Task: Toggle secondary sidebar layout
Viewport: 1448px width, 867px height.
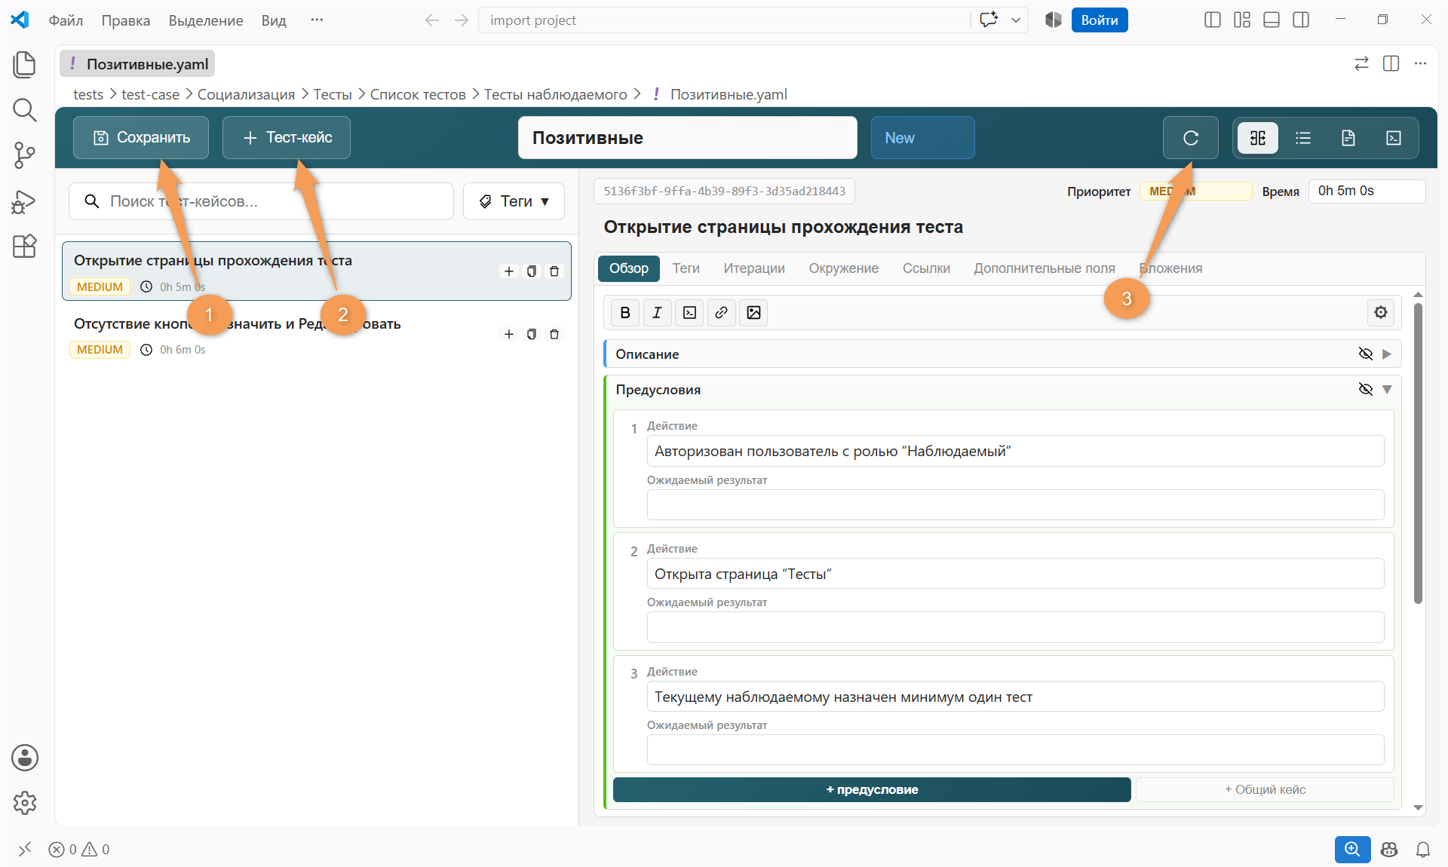Action: [x=1301, y=20]
